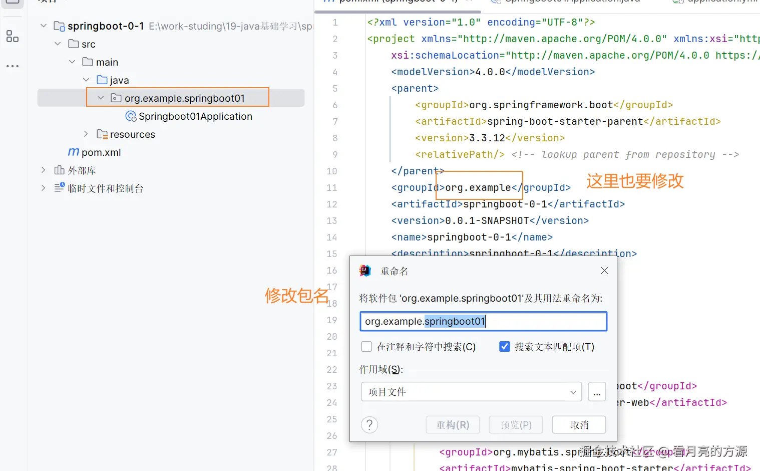Click the version 3.3.12 text
This screenshot has height=471, width=760.
(x=487, y=138)
